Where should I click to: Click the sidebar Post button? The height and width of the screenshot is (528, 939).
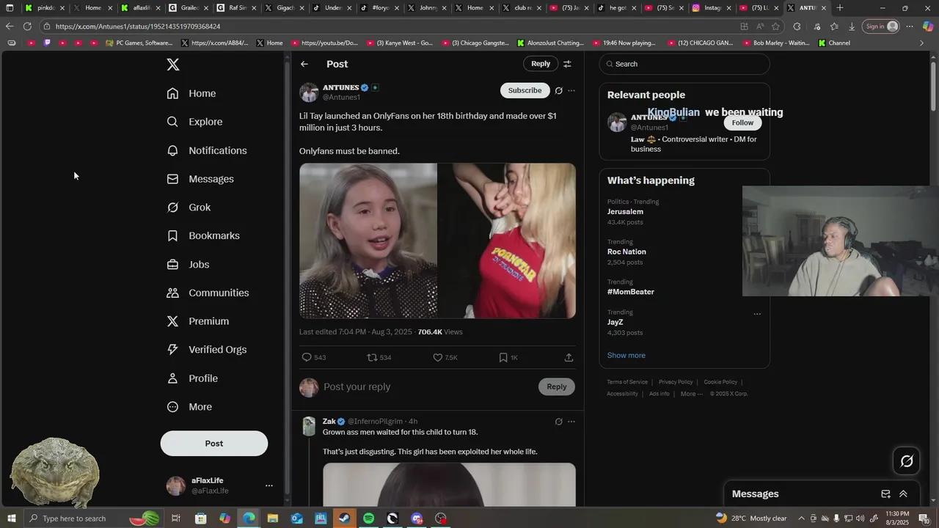coord(214,444)
